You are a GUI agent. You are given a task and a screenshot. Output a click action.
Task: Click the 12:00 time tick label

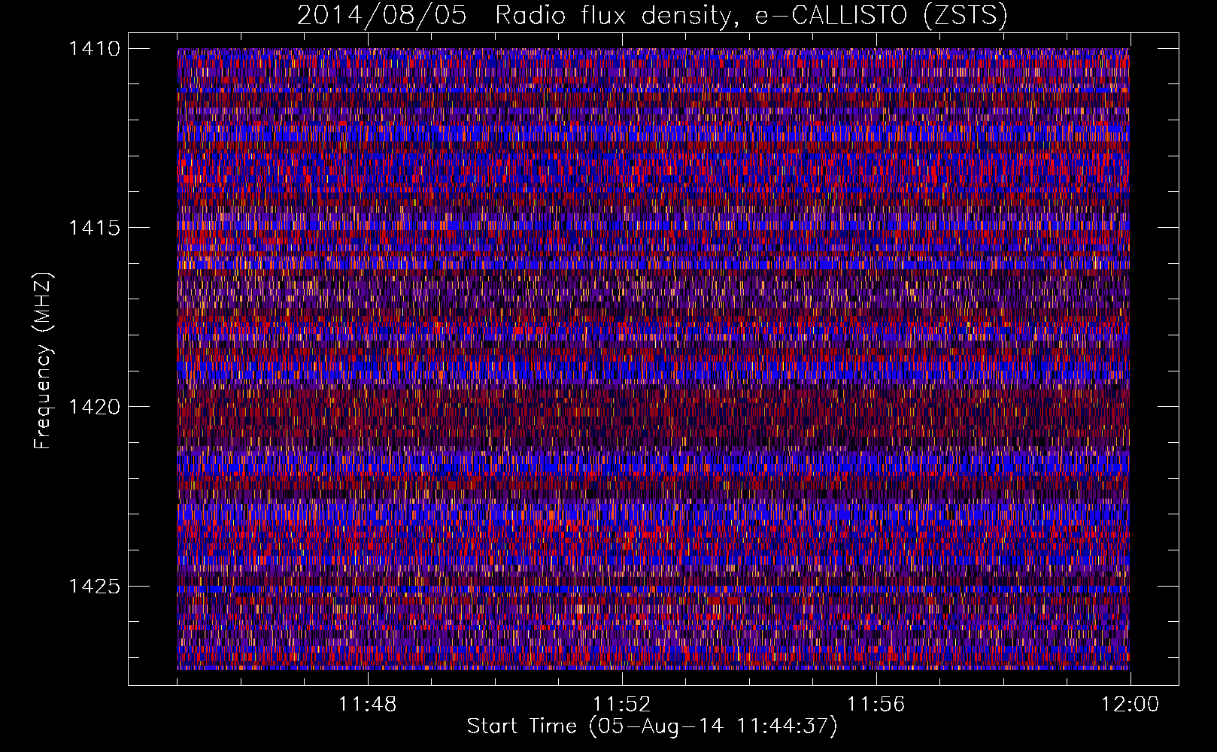coord(1130,705)
